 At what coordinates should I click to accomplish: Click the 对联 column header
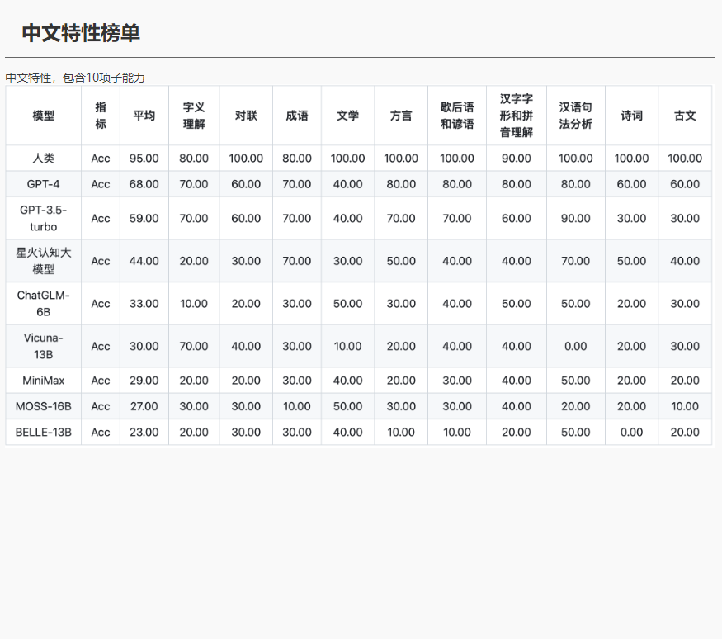[246, 116]
